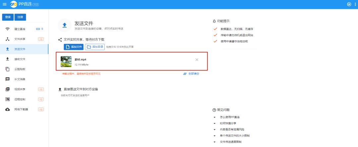358x147 pixels.
Task: Open 文件共享 in sidebar
Action: pos(24,39)
